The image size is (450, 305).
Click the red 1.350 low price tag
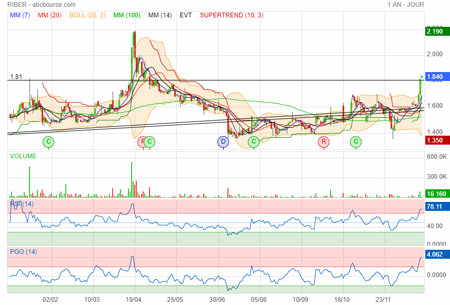tap(437, 140)
